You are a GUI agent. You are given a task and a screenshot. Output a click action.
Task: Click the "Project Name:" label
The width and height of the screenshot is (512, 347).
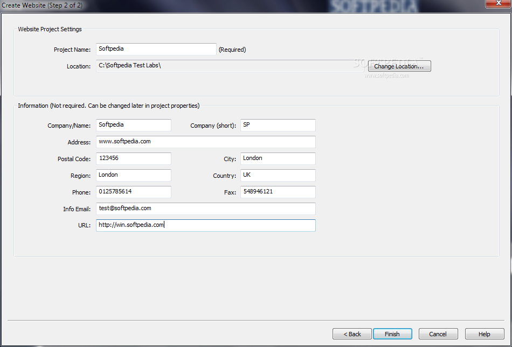[x=72, y=50]
